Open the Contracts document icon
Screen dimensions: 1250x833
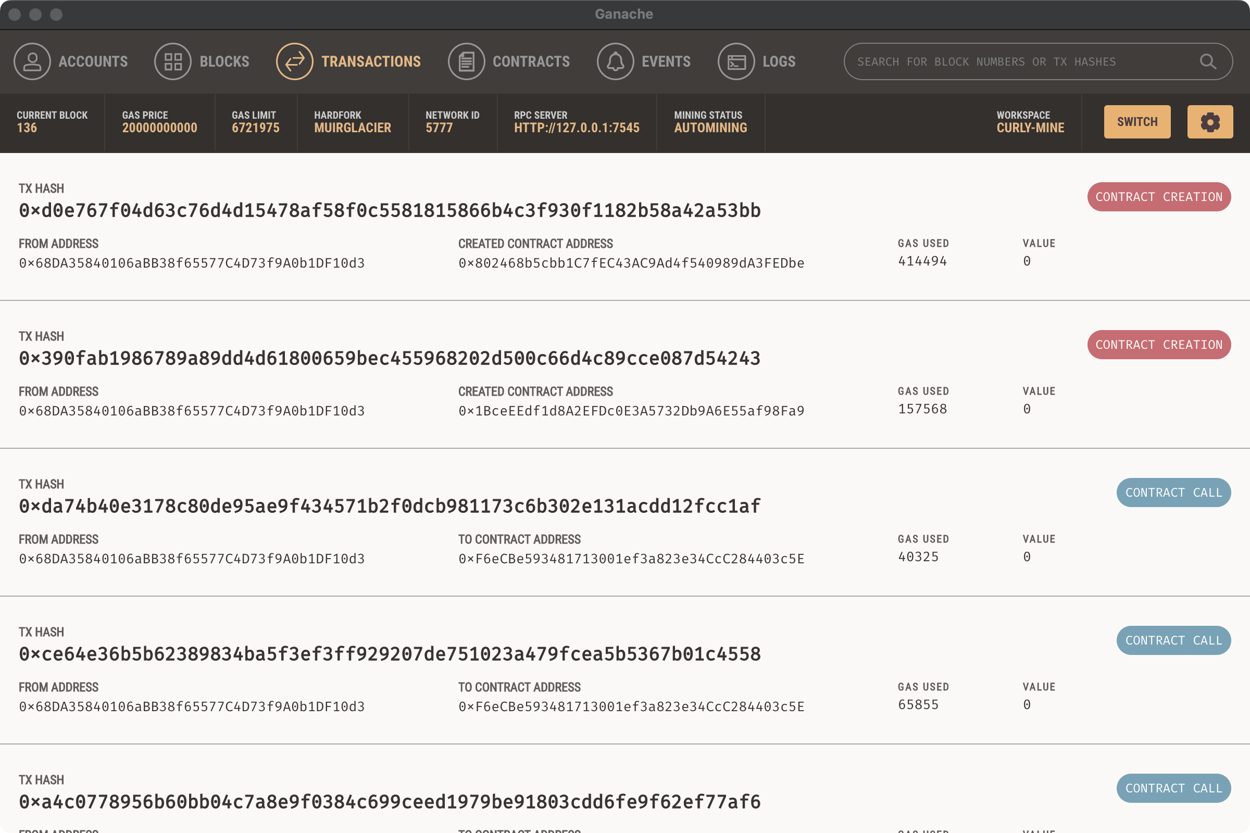pos(466,61)
